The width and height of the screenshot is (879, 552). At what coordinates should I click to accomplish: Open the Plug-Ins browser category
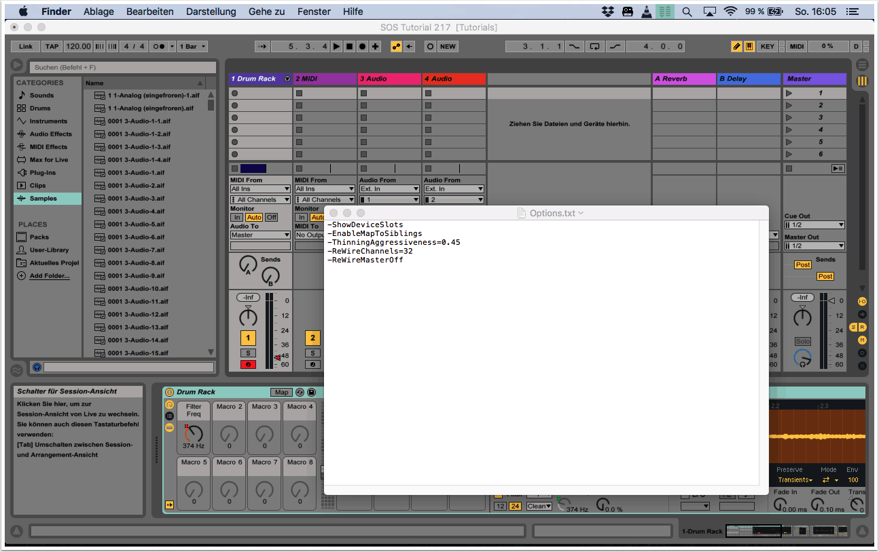pyautogui.click(x=42, y=173)
